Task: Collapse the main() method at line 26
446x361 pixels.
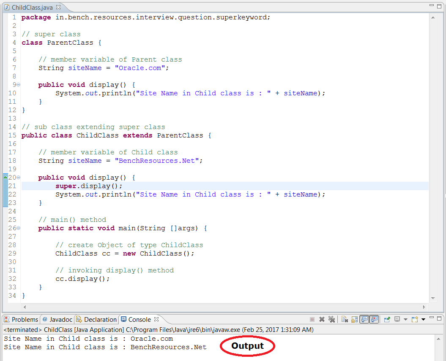Action: click(x=18, y=228)
